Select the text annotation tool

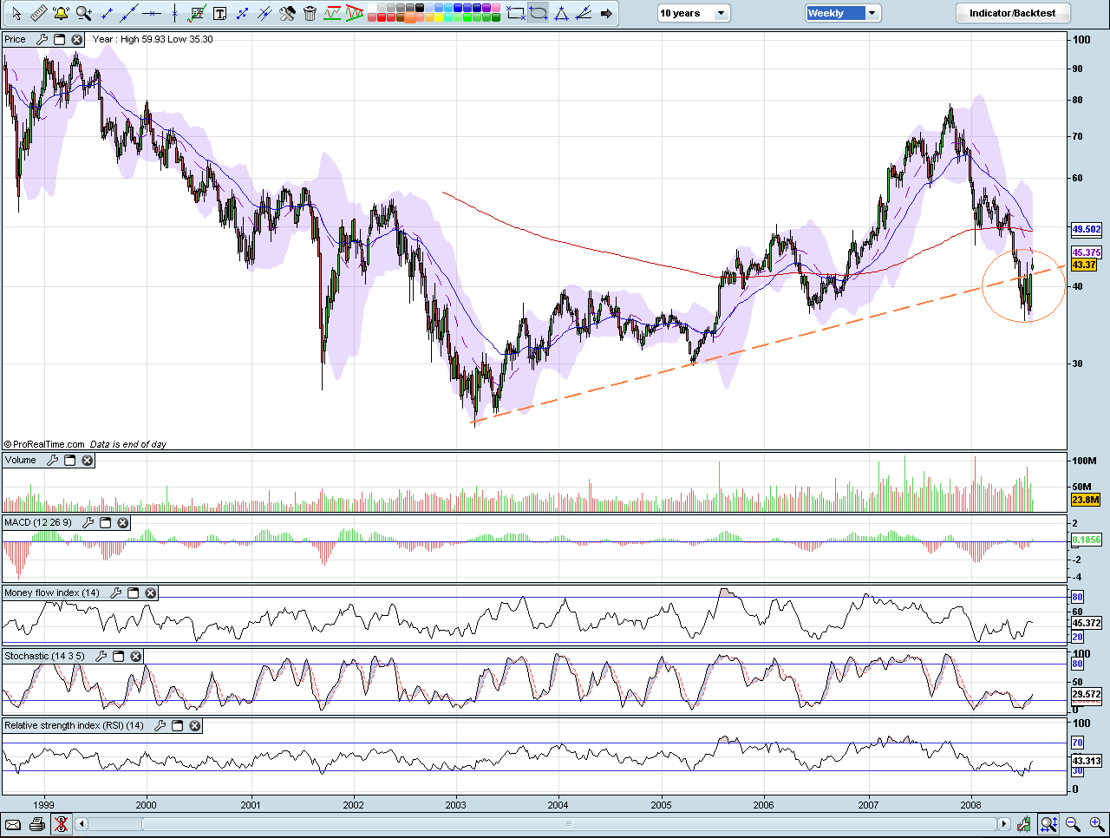(220, 13)
